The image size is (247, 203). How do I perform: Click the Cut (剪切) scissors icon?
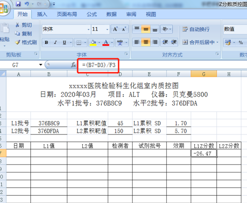click(x=18, y=25)
